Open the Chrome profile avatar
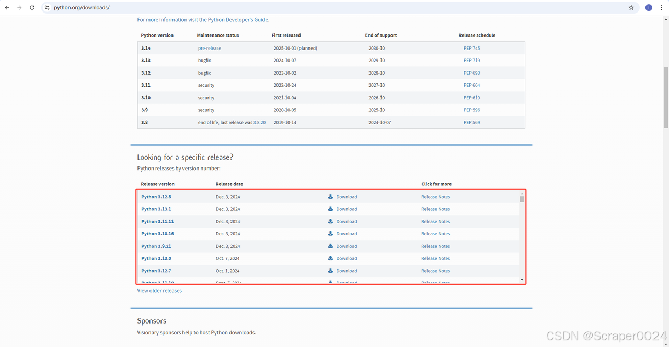Image resolution: width=669 pixels, height=347 pixels. pyautogui.click(x=649, y=8)
